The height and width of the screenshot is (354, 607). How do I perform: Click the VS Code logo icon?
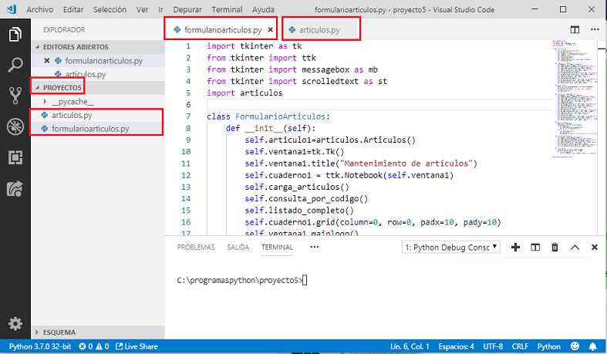12,9
